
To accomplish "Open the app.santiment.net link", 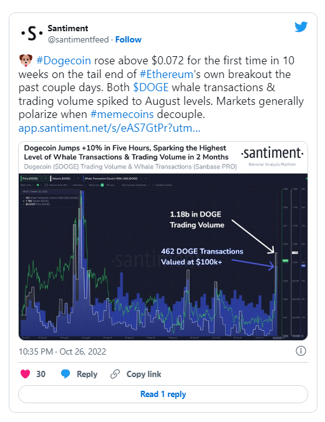I will [110, 128].
